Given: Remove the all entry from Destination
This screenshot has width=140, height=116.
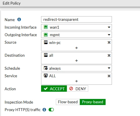Looking at the screenshot, I should (109, 55).
